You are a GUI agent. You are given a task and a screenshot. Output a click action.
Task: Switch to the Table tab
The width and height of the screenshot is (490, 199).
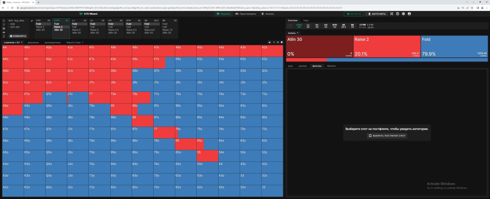click(x=306, y=20)
